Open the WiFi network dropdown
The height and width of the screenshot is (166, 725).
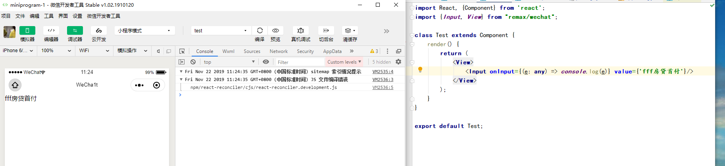(x=94, y=51)
